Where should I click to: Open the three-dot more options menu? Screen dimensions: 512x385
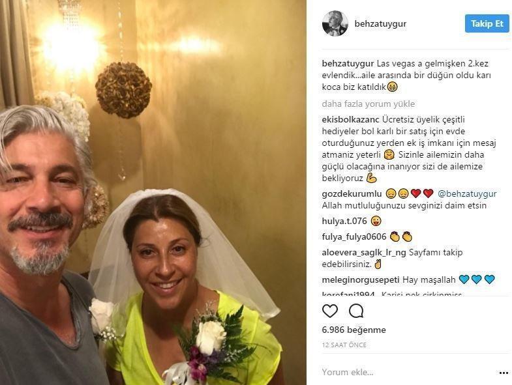(504, 373)
